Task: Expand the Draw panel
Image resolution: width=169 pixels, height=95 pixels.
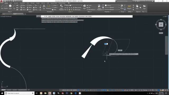Action: pyautogui.click(x=10, y=12)
